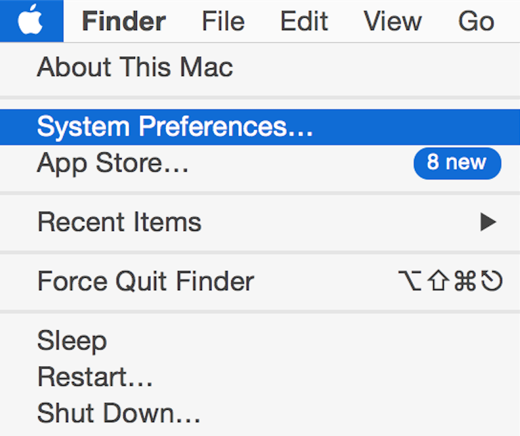520x436 pixels.
Task: Click the Command key symbol in shortcut
Action: (465, 281)
